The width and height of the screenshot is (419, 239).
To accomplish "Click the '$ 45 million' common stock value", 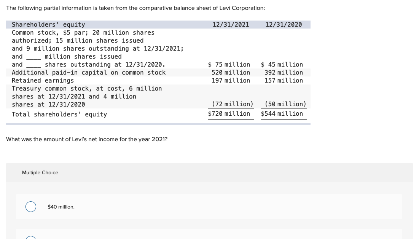I will click(x=282, y=65).
